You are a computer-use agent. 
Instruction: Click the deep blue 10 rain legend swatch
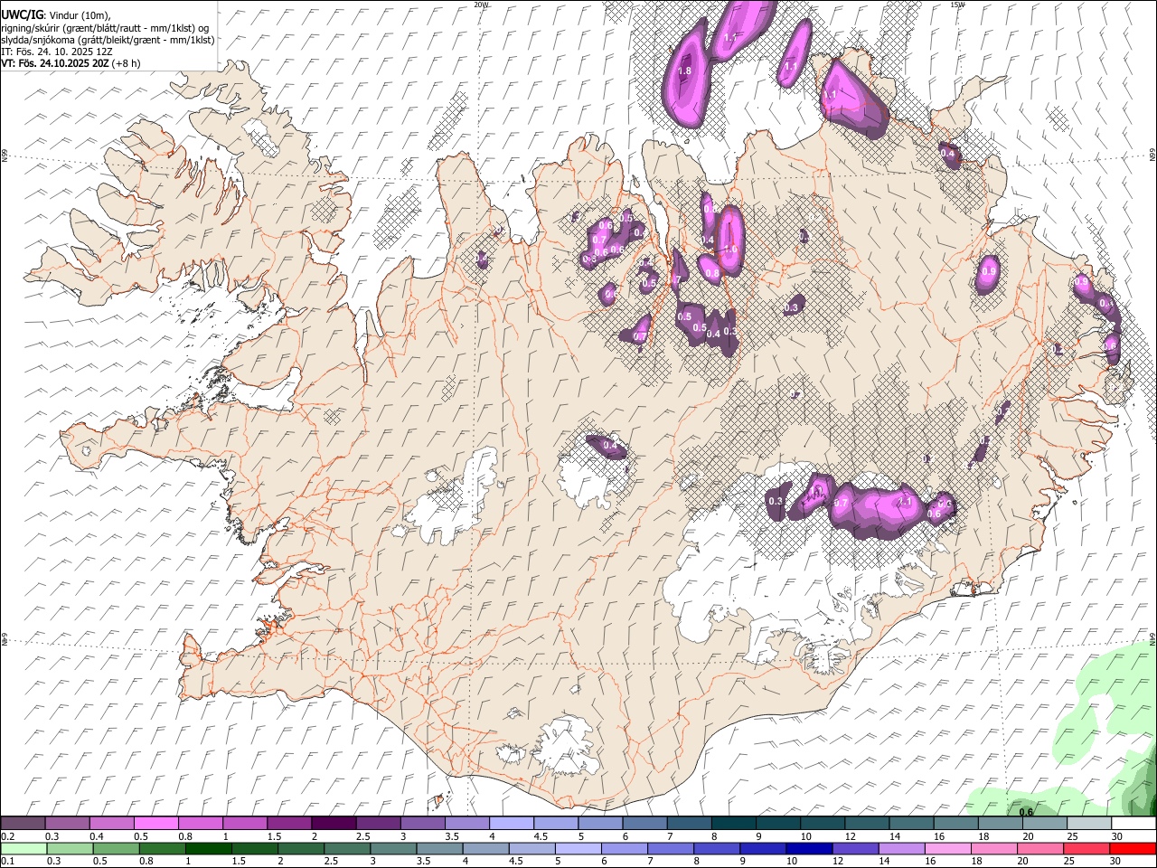(x=808, y=849)
